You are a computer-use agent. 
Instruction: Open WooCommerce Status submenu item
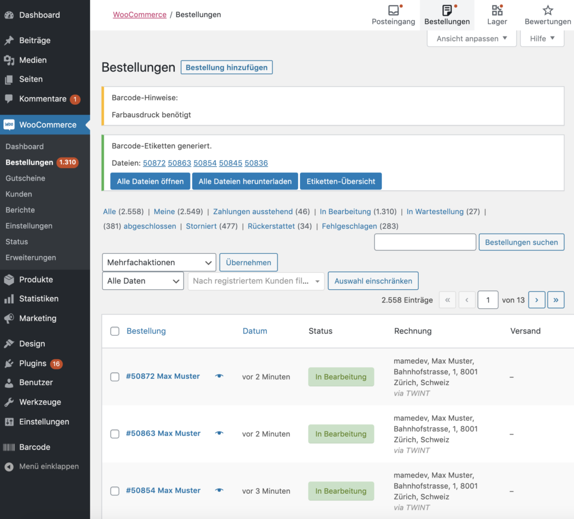[x=16, y=242]
